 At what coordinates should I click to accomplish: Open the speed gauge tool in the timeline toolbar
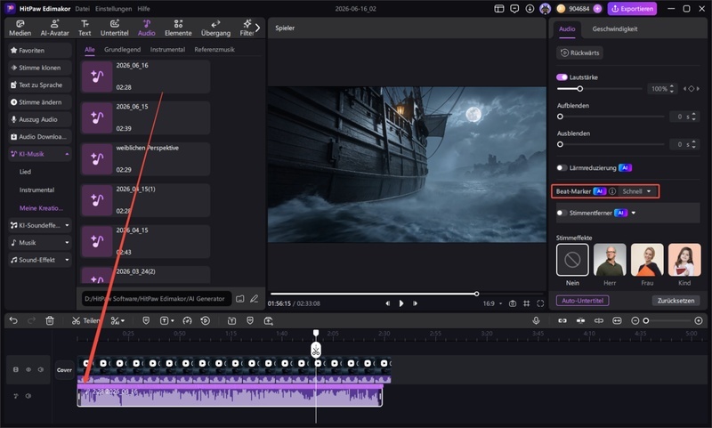pos(187,320)
